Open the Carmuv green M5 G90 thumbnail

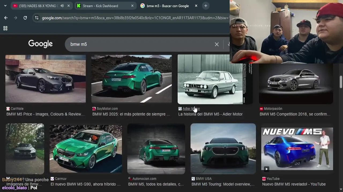point(86,149)
